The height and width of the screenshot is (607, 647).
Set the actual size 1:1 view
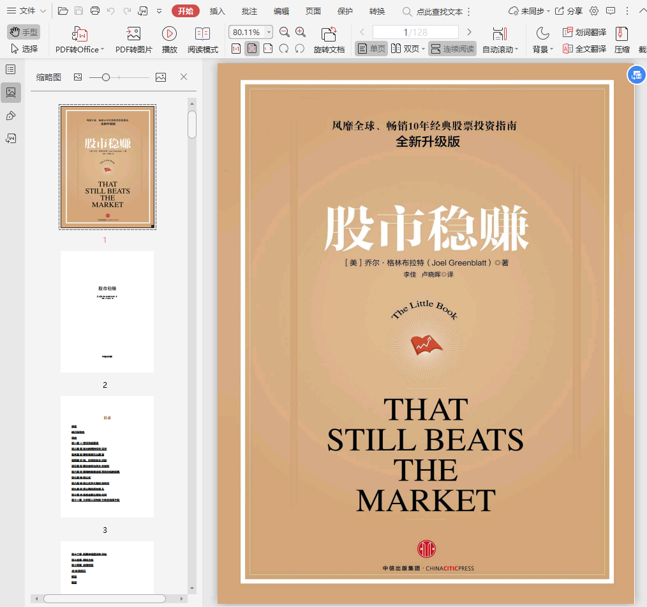[236, 49]
